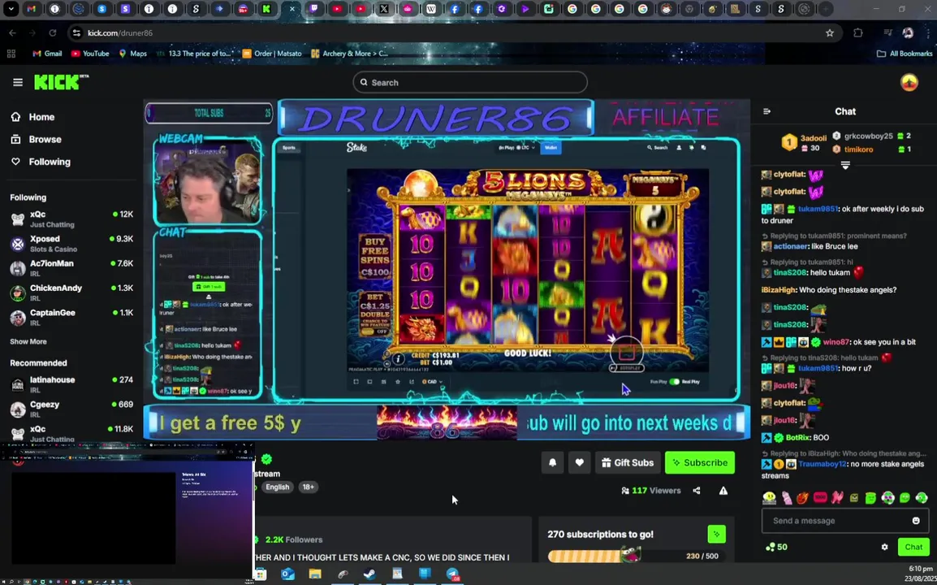Click the green Subscribe button
This screenshot has width=937, height=585.
pos(700,462)
